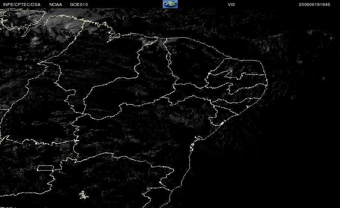This screenshot has height=208, width=340.
Task: Click the NOAA label in the header
Action: [x=56, y=4]
